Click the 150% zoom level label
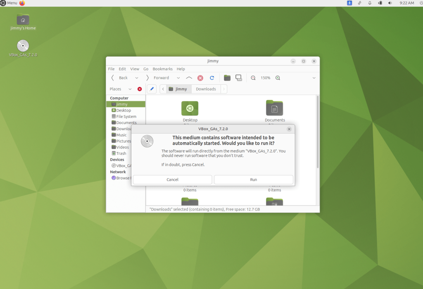The height and width of the screenshot is (289, 423). point(266,78)
